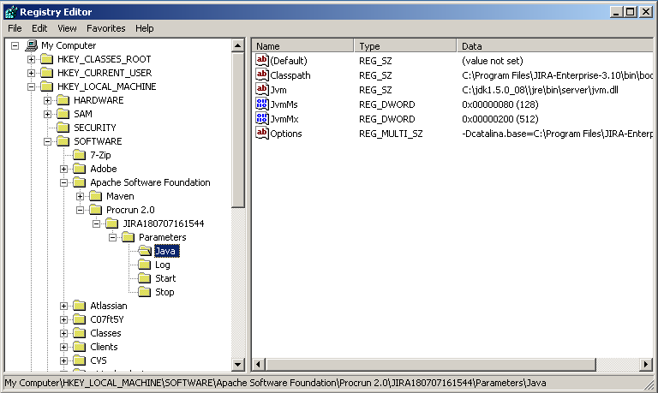Screen dimensions: 658x393
Task: Click the My Computer icon in tree
Action: coord(31,45)
